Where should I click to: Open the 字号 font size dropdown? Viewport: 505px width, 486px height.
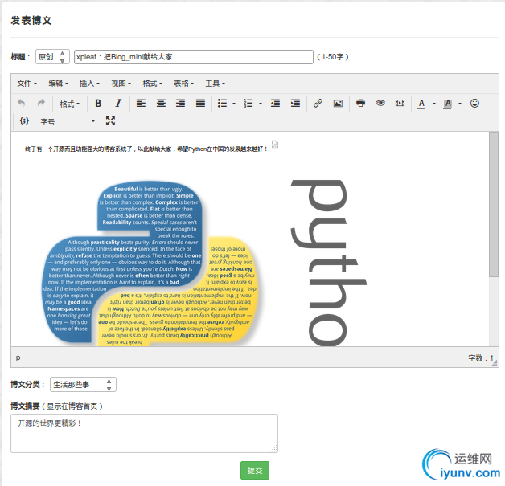click(x=68, y=121)
